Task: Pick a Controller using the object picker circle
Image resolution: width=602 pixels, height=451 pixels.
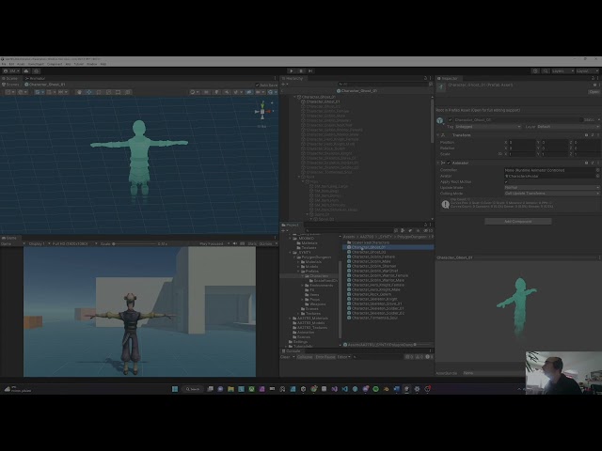Action: click(598, 170)
